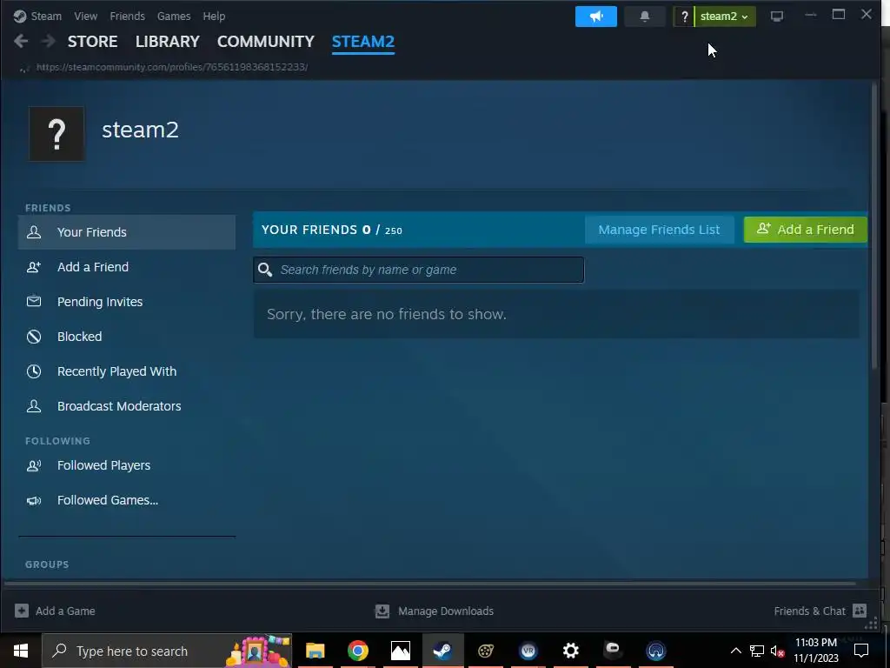Click the question mark avatar beside account name

pyautogui.click(x=684, y=17)
